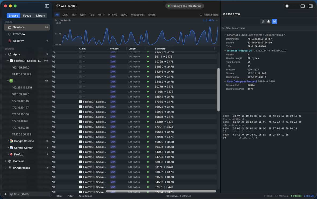Expand the IP Addresses group
Screen dimensions: 317x199
click(5, 168)
